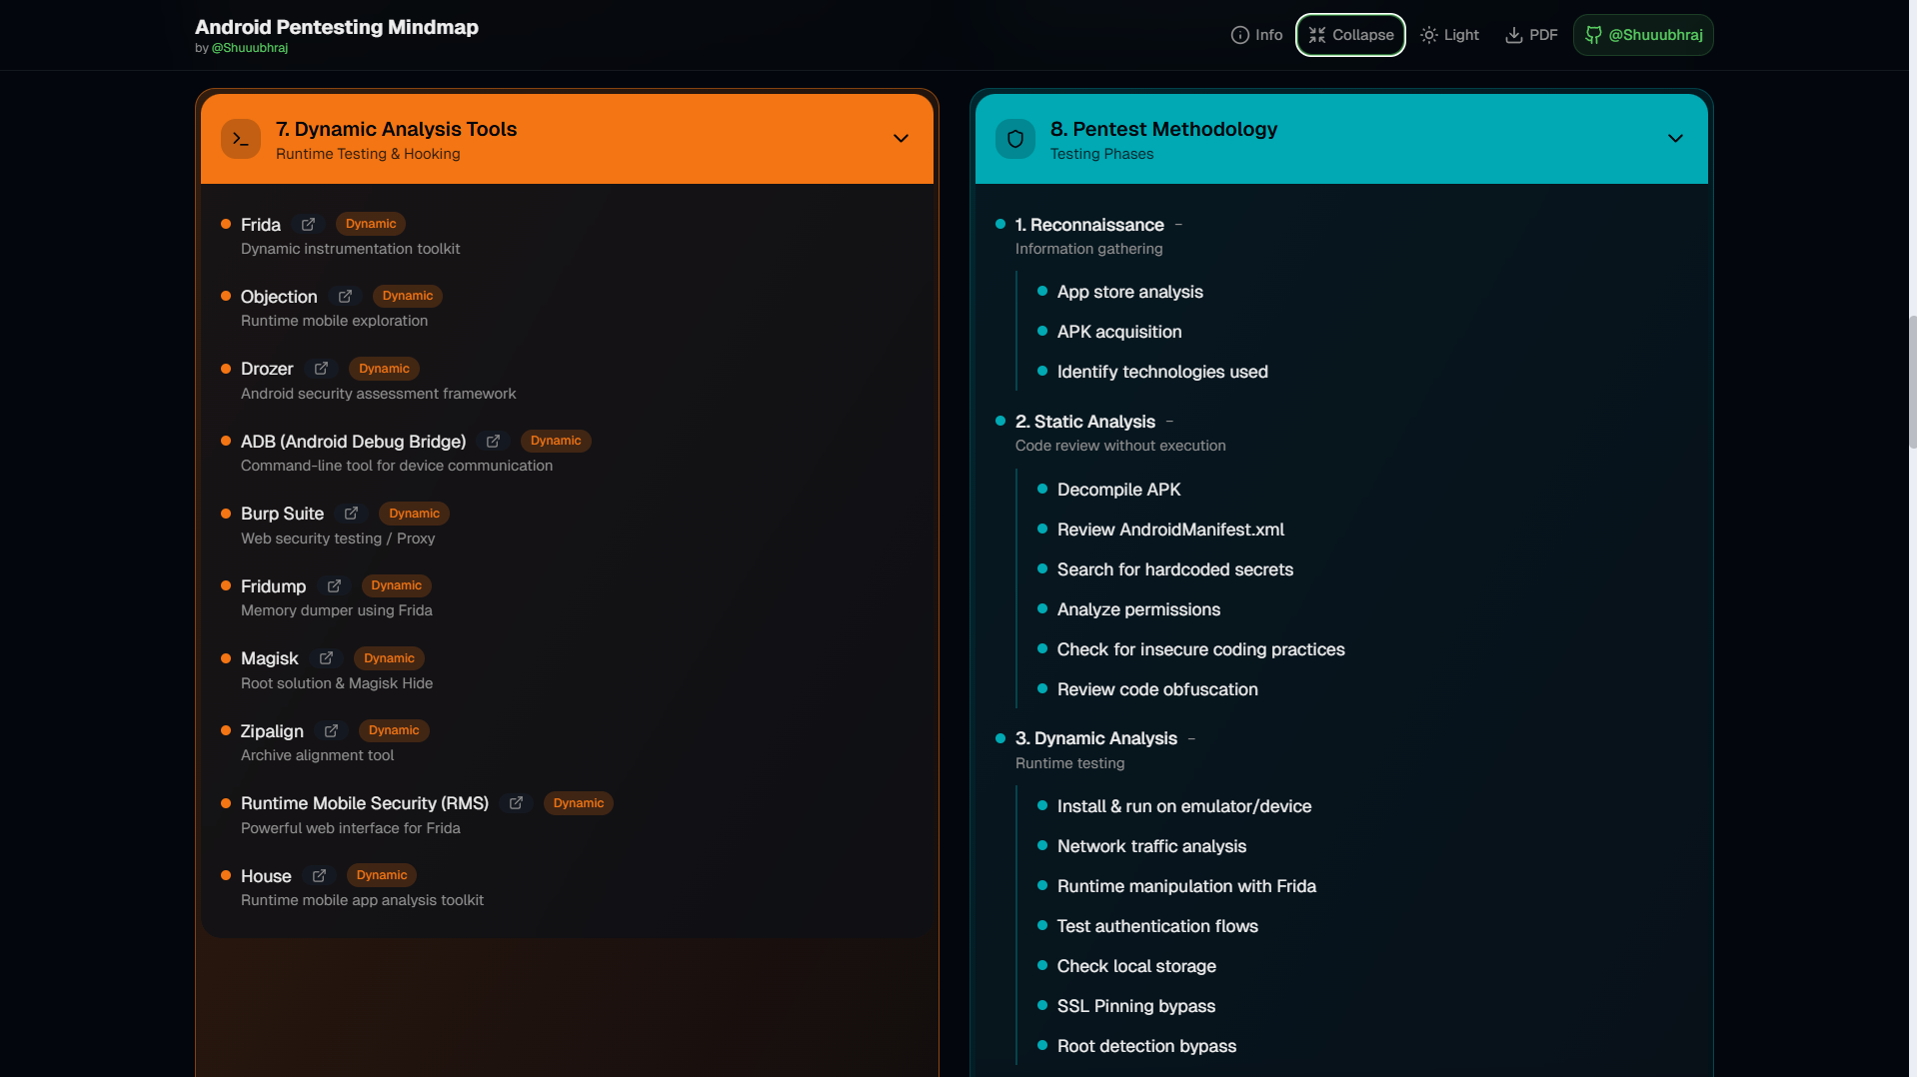1917x1077 pixels.
Task: Open Magisk external link icon
Action: point(326,658)
